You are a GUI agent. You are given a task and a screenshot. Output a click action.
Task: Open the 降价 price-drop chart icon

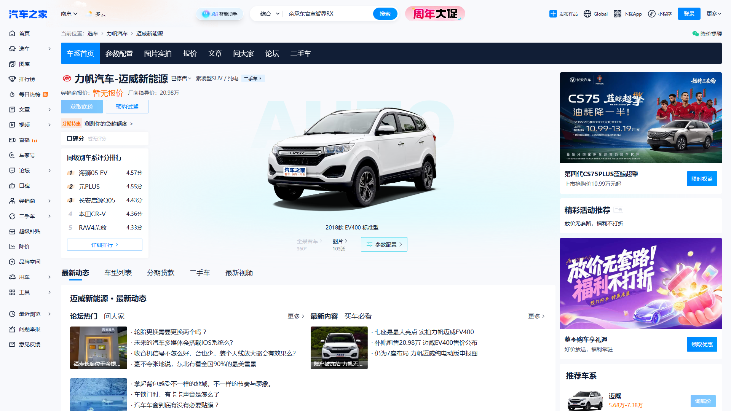tap(12, 247)
